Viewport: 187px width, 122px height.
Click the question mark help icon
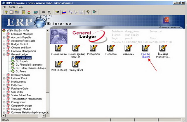click(88, 12)
